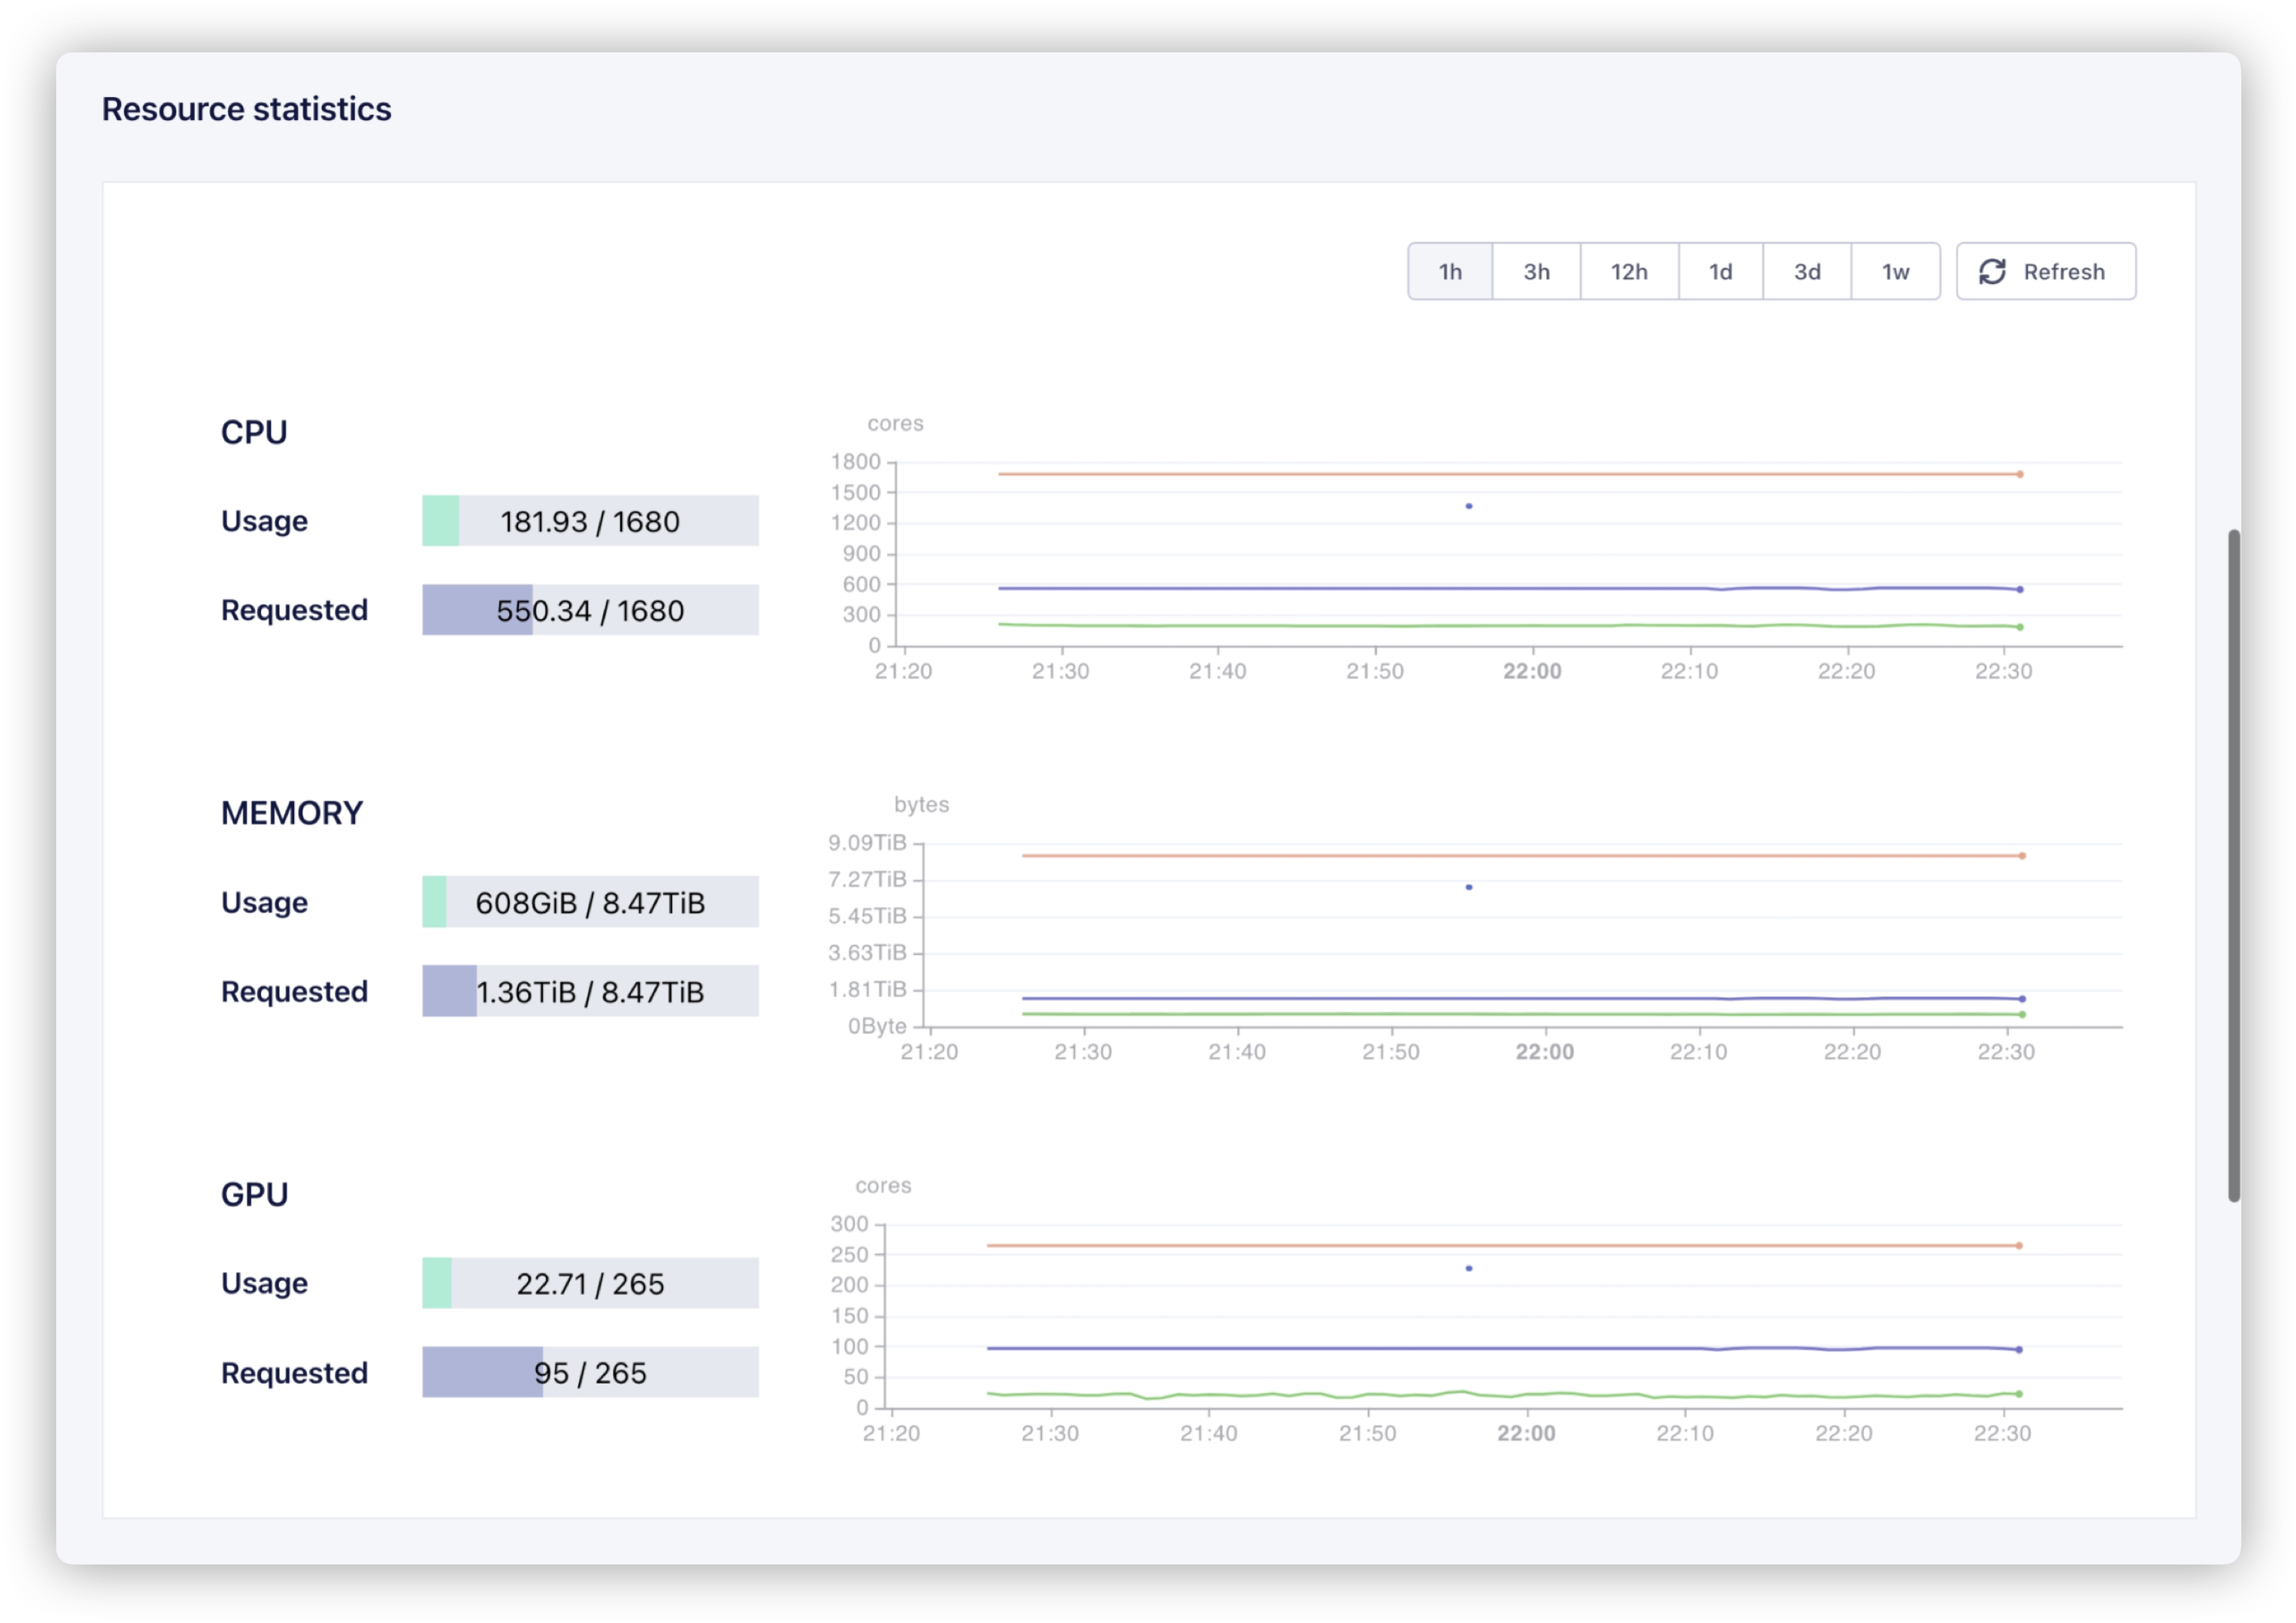Click the 1800 label on CPU chart
This screenshot has height=1623, width=2296.
[x=856, y=462]
